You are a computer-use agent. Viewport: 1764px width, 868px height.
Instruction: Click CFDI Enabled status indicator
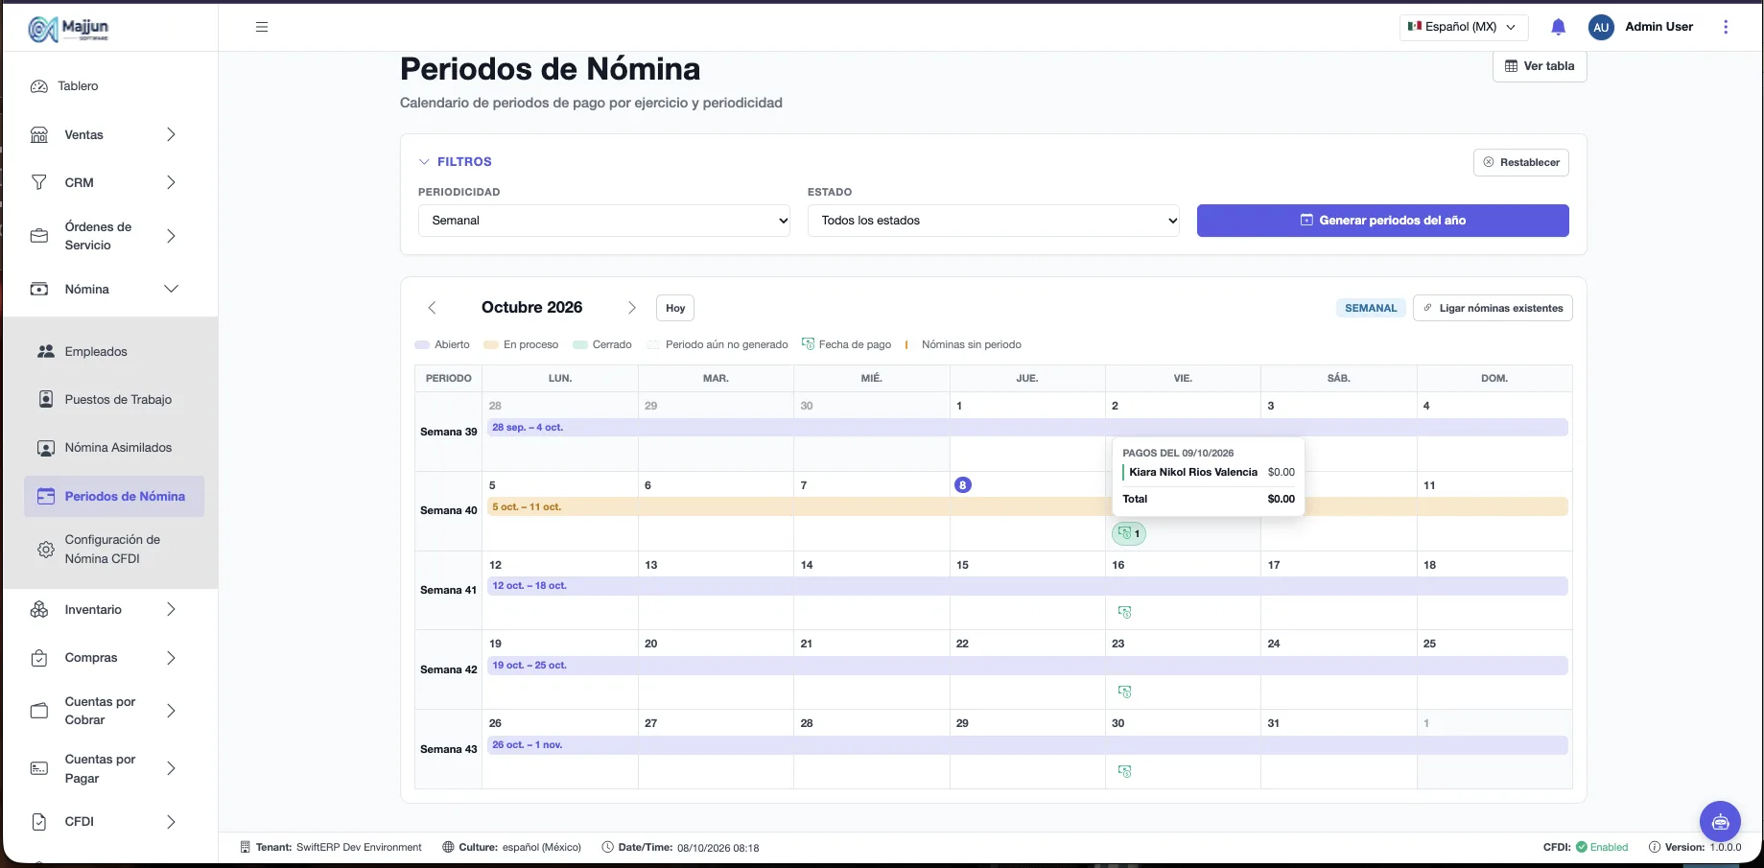(x=1586, y=847)
